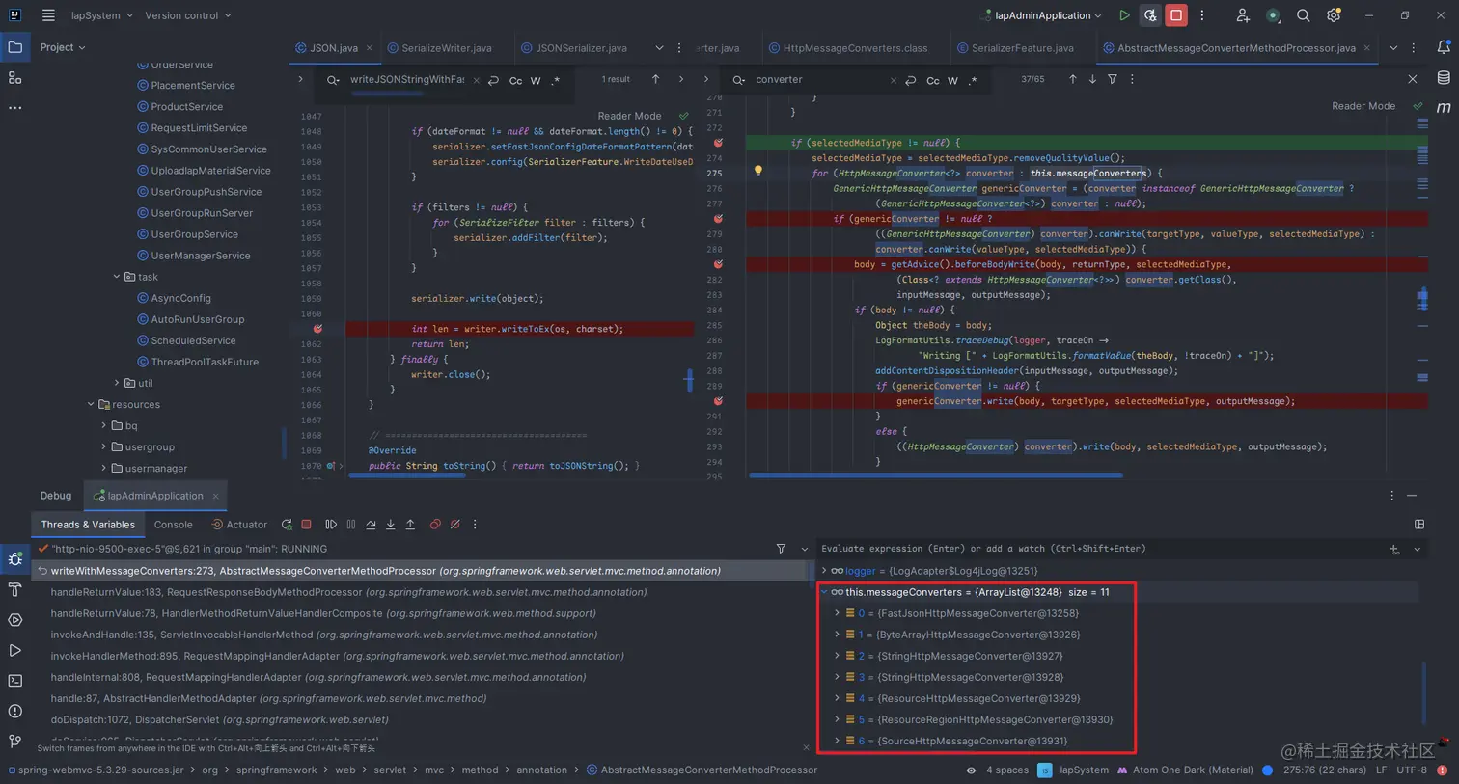Select the Debug tool window icon

14,557
